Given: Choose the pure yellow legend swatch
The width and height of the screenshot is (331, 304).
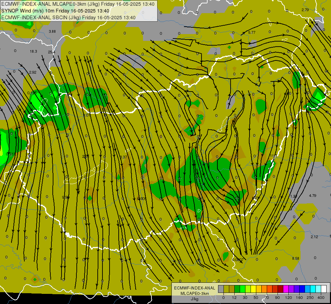Looking at the screenshot, I should tap(254, 289).
